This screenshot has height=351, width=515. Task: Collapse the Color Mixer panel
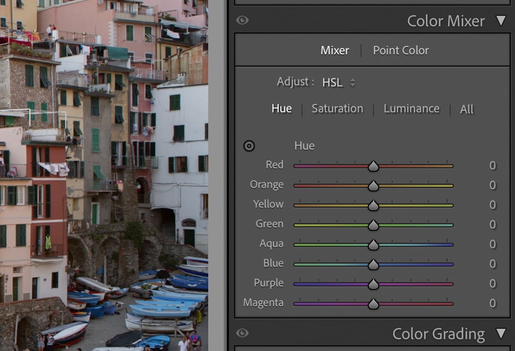tap(501, 20)
